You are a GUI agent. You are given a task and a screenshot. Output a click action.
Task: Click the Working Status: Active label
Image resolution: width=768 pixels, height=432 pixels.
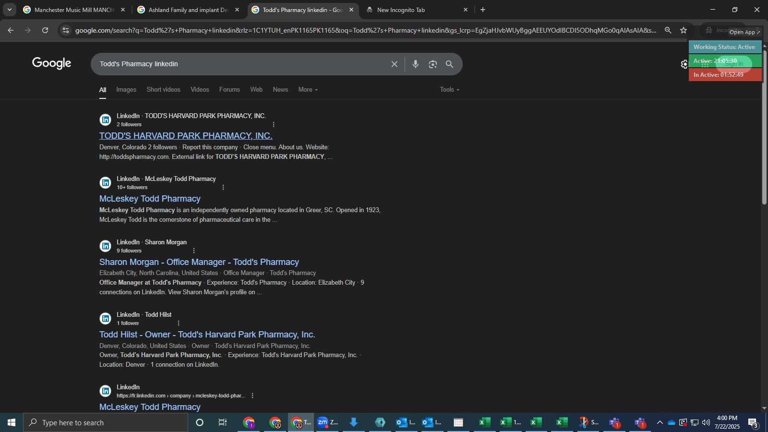(x=724, y=47)
